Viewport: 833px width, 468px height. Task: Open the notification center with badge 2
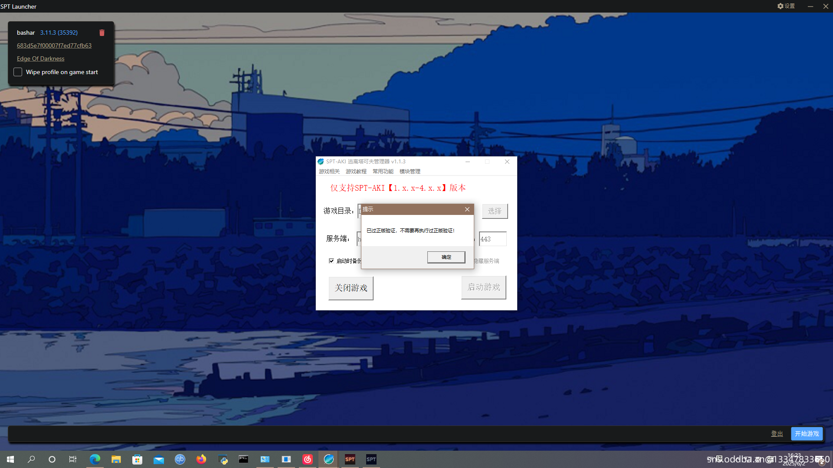tap(820, 460)
